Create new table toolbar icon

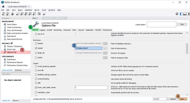pos(22,14)
